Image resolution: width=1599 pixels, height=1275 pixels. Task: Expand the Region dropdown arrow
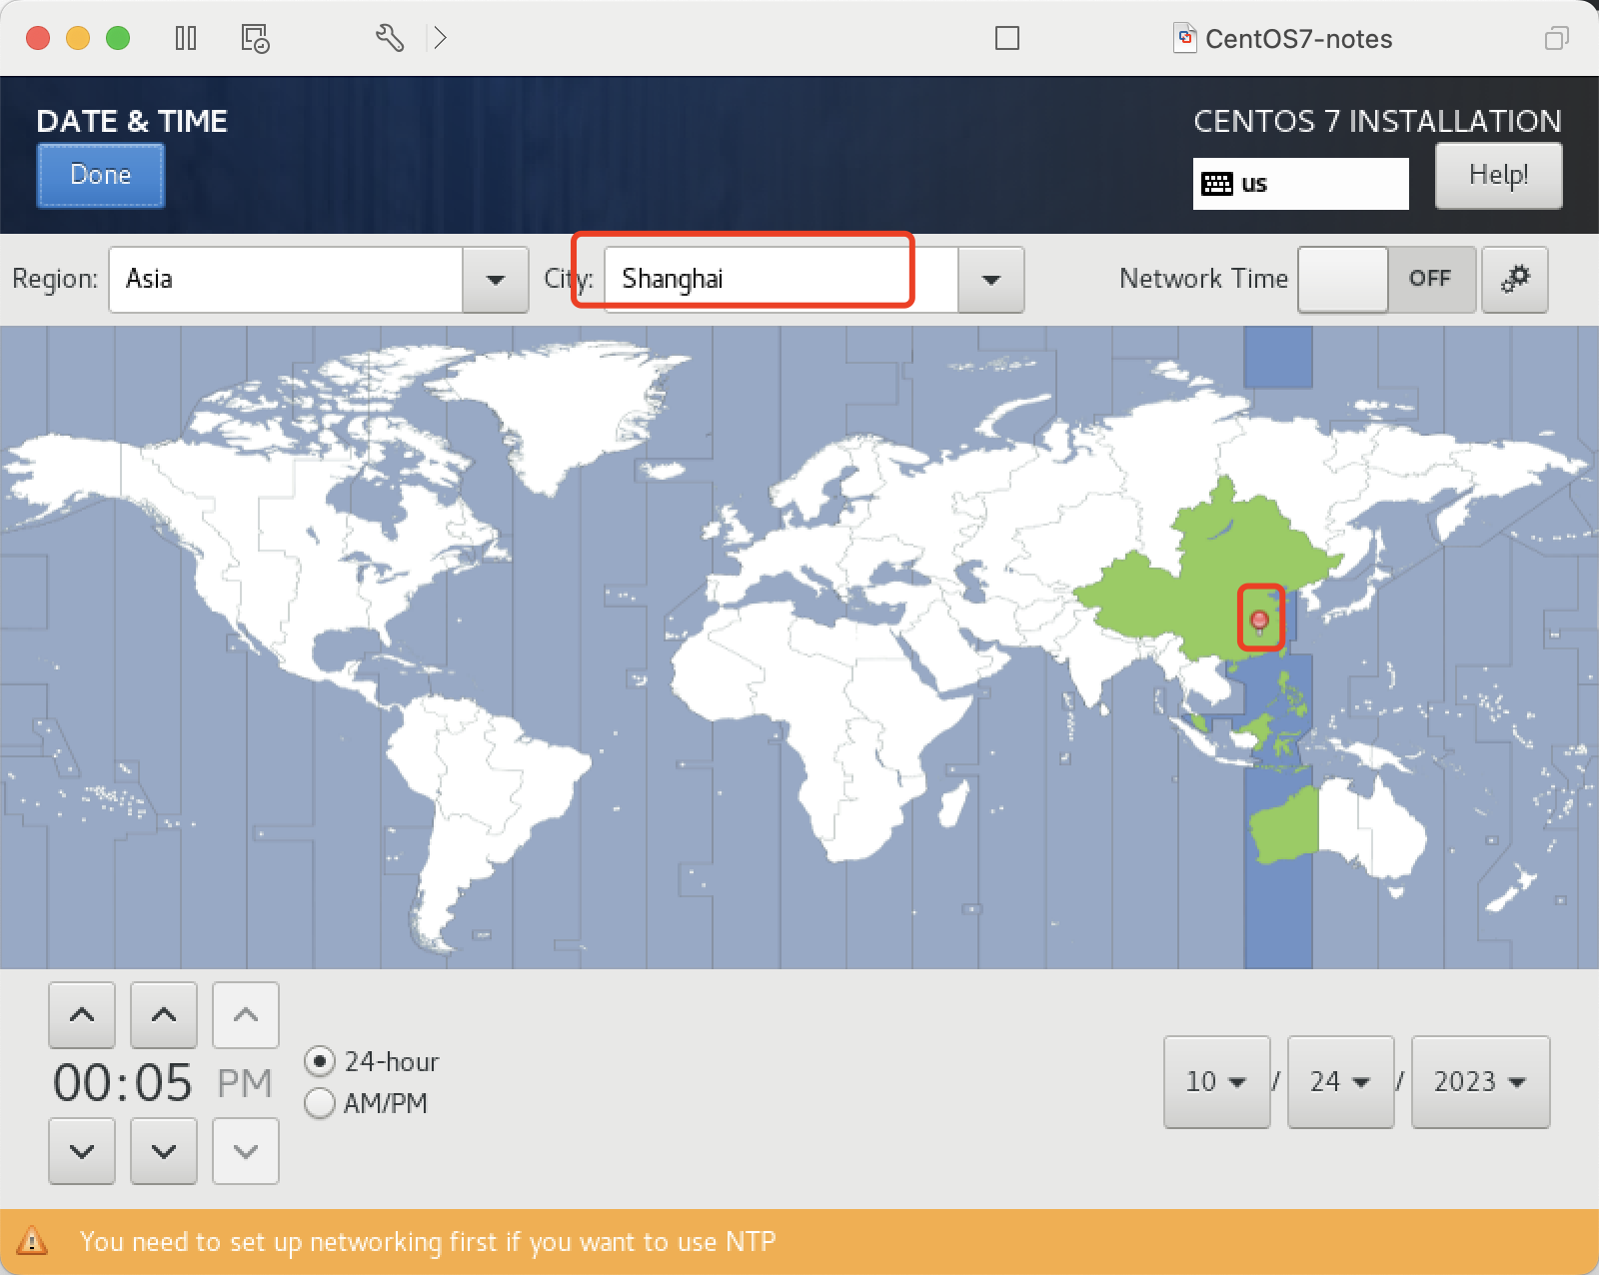[495, 280]
